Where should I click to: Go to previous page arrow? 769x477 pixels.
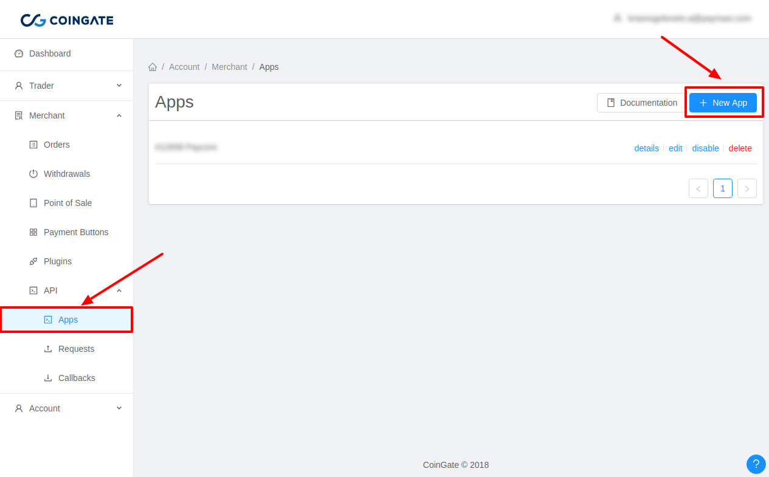tap(698, 188)
